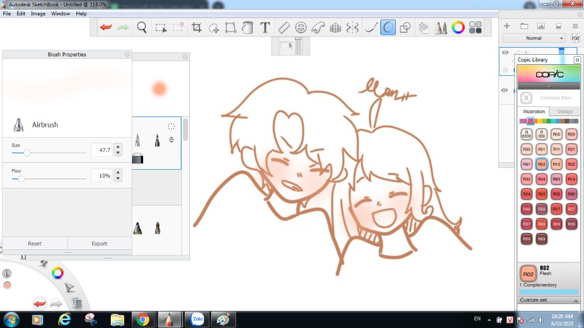The image size is (584, 328).
Task: Close the Brush Properties panel
Action: (127, 54)
